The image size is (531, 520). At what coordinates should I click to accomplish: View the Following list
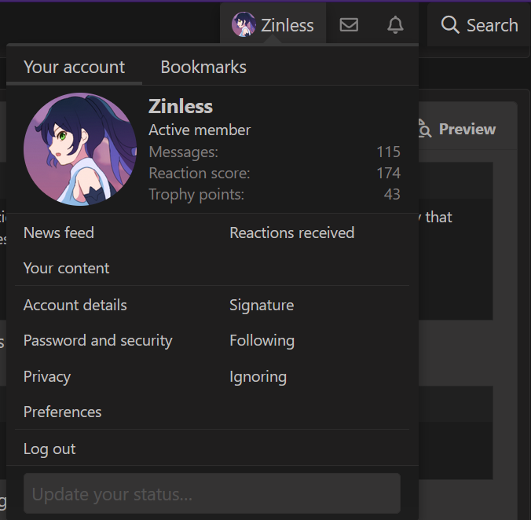click(x=262, y=340)
